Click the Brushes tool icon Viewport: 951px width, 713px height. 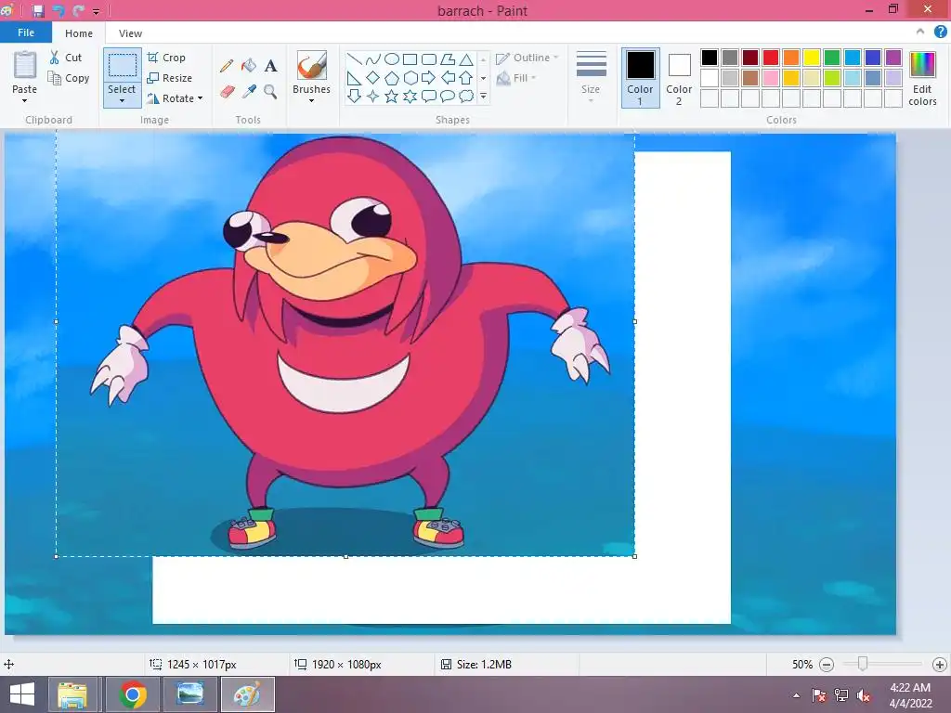coord(312,65)
